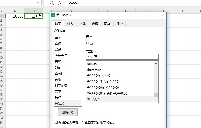Choose 货币 category

[x=68, y=50]
